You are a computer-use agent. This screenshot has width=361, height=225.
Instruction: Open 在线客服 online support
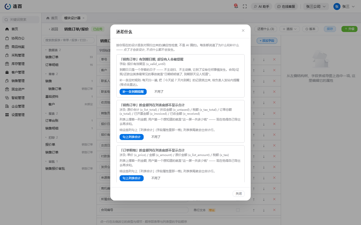tap(286, 6)
